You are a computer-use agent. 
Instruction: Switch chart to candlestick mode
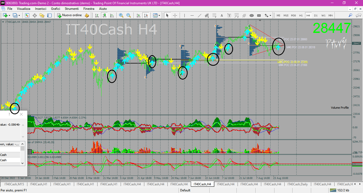(x=105, y=15)
